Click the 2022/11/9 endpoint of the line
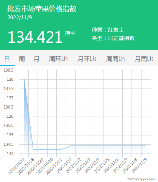 click(x=146, y=146)
